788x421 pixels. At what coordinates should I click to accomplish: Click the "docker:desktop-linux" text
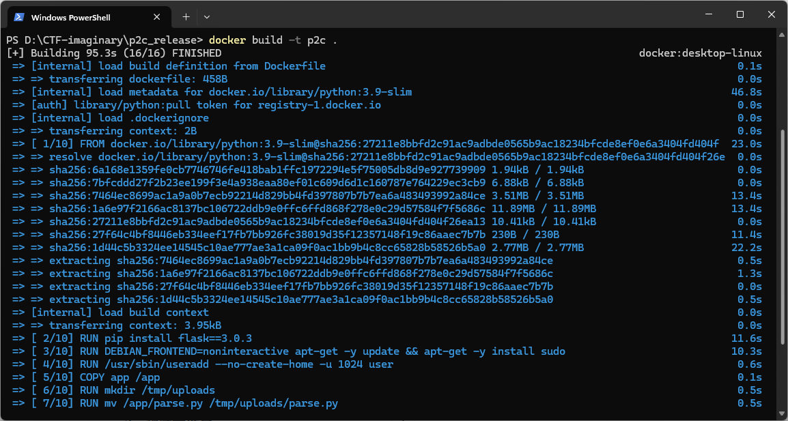pyautogui.click(x=700, y=53)
